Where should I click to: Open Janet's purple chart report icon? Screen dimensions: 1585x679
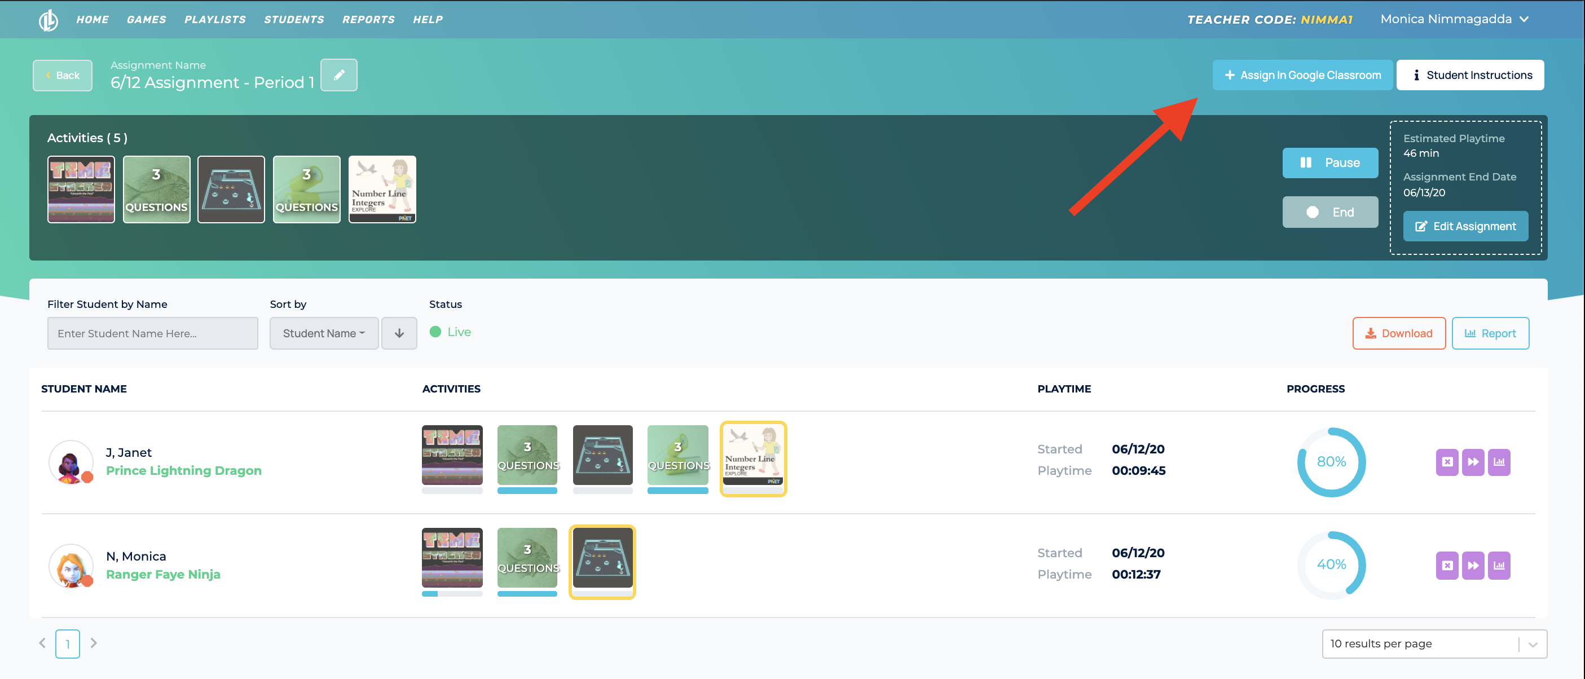click(1499, 462)
